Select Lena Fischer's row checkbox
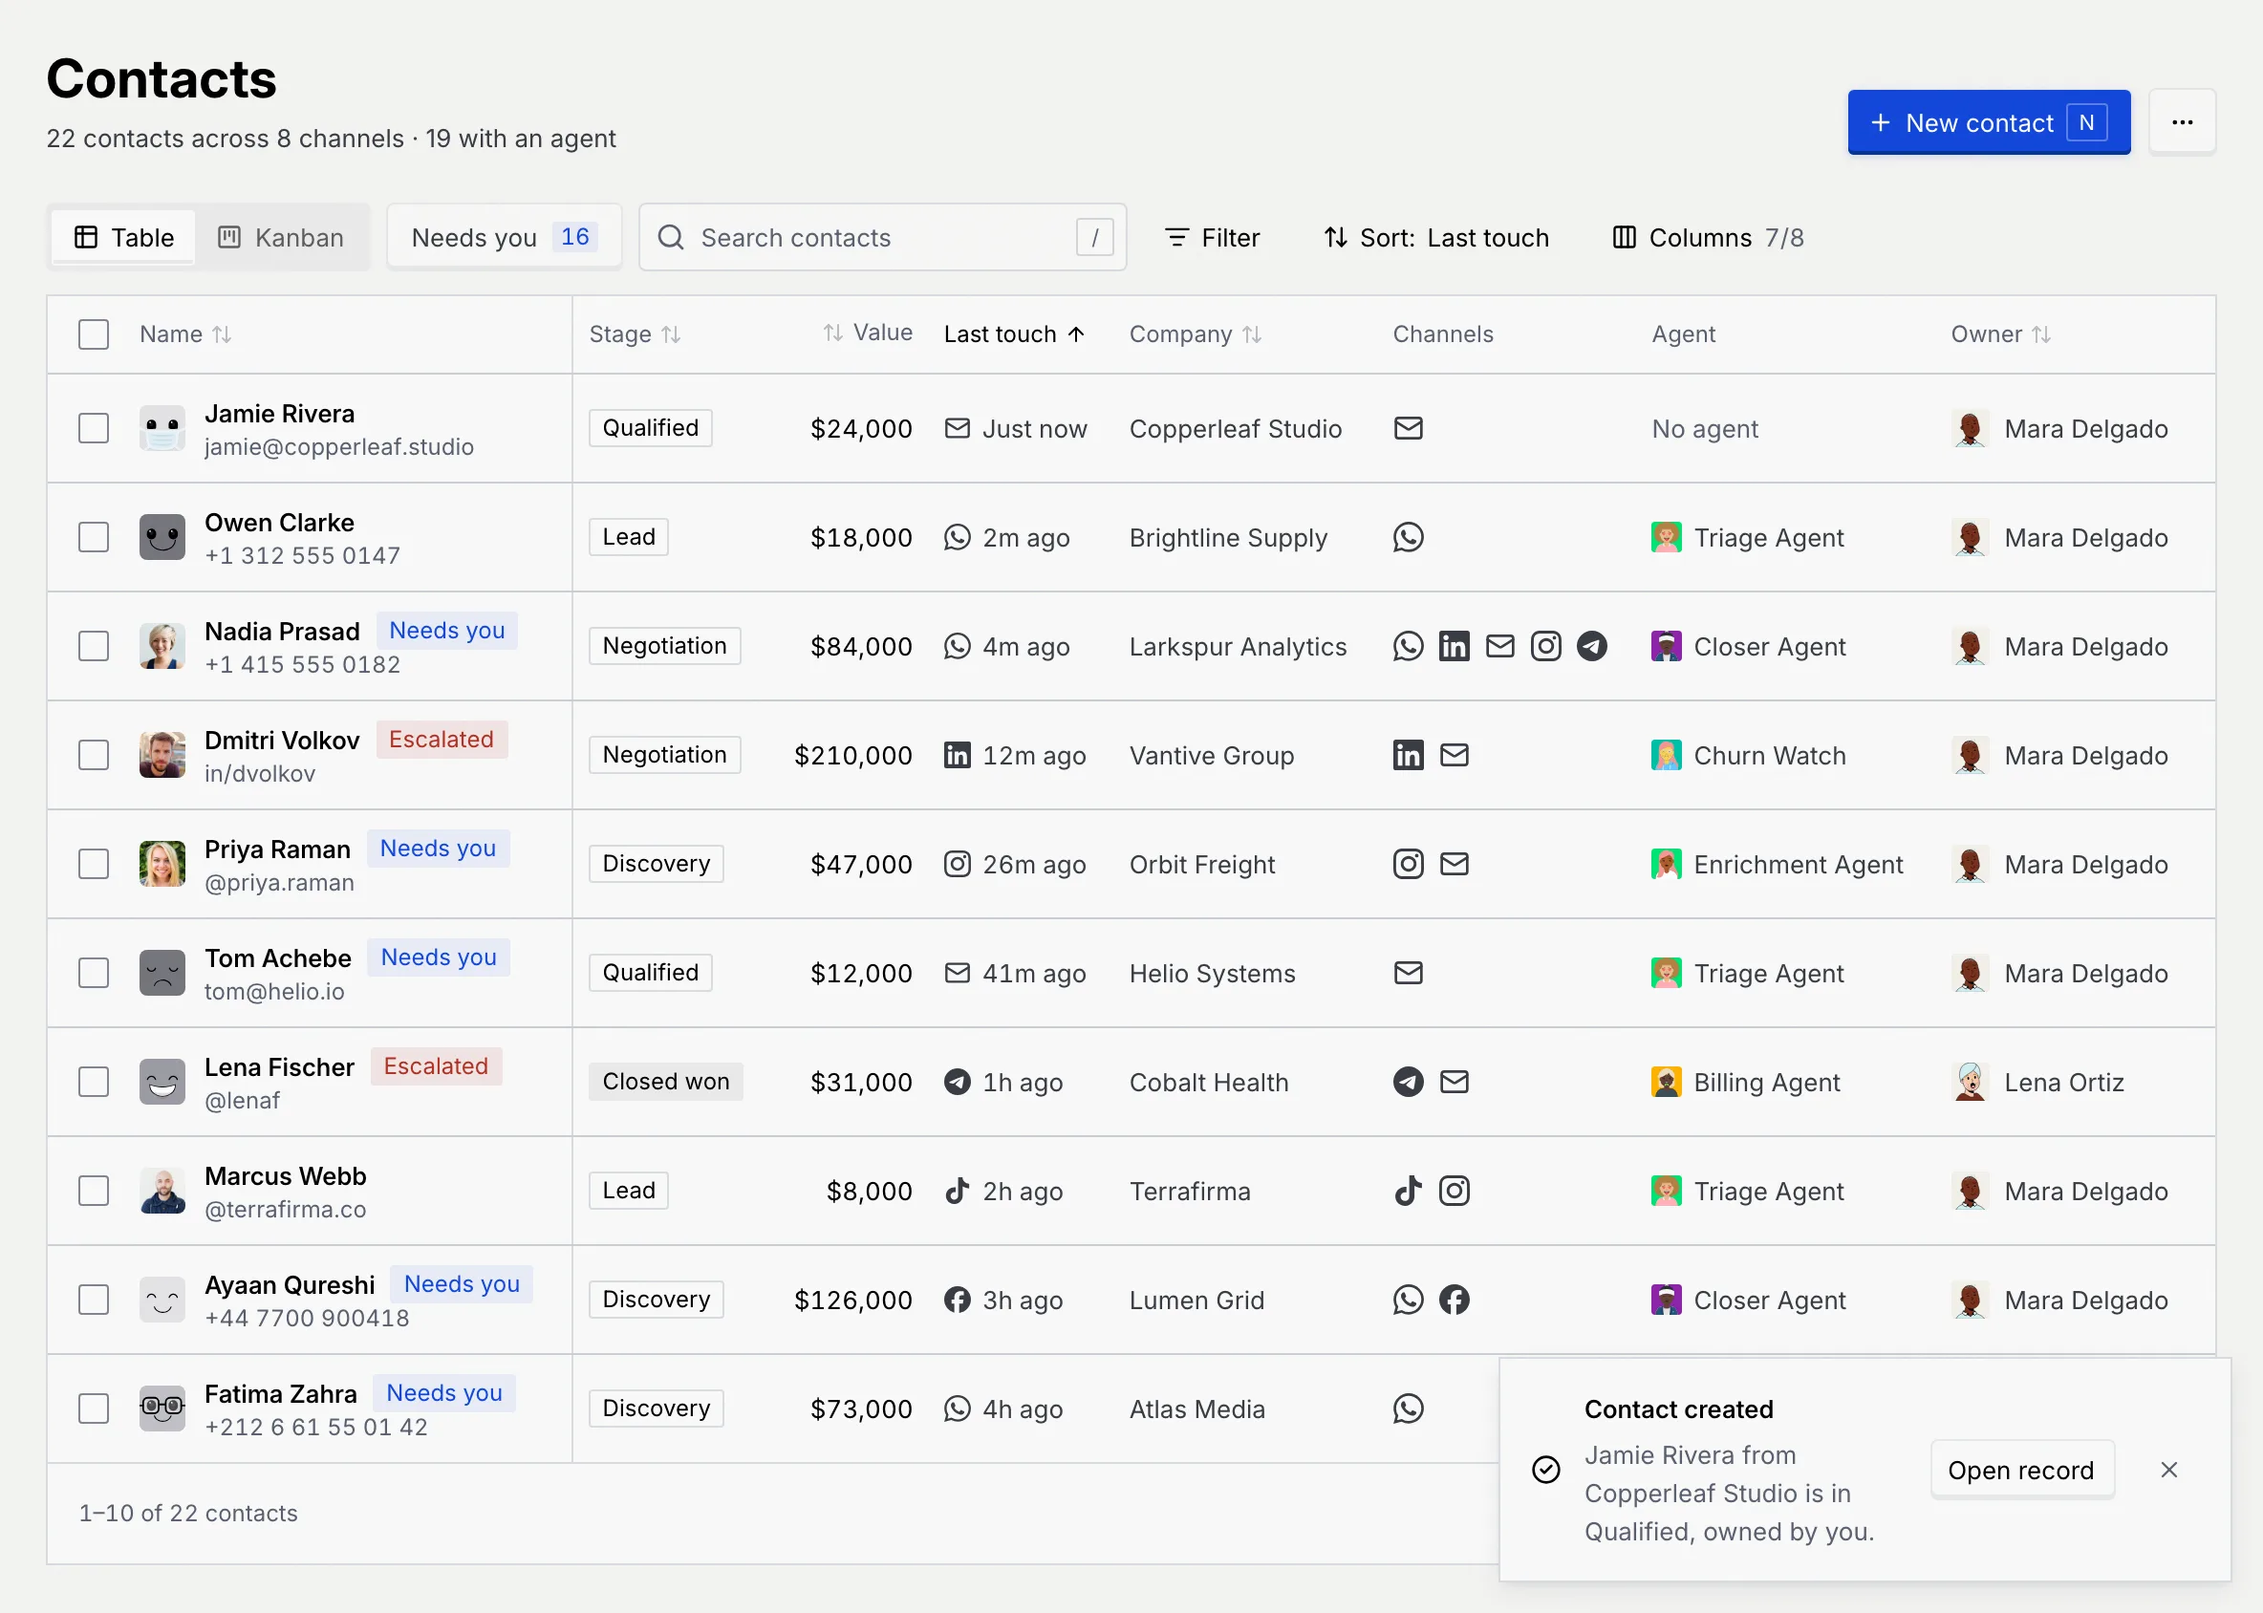Screen dimensions: 2263x1613 [x=94, y=1082]
